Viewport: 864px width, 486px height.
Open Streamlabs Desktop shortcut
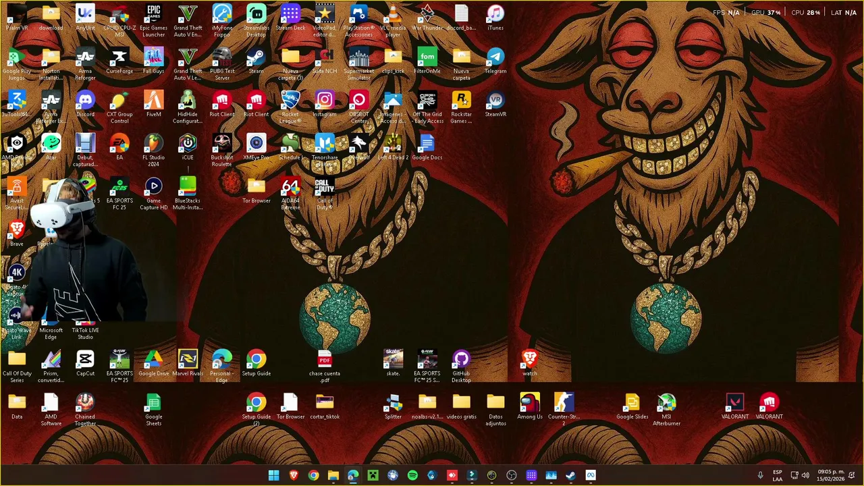point(256,20)
